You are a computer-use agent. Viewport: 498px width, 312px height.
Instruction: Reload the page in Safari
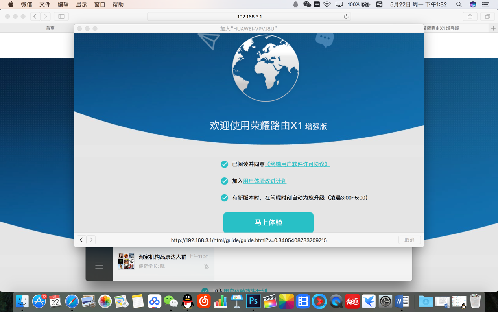346,17
